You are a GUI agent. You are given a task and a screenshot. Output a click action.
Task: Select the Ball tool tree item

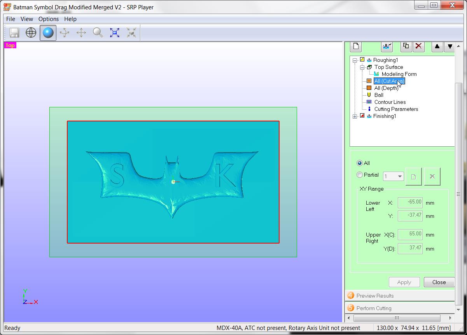coord(379,95)
